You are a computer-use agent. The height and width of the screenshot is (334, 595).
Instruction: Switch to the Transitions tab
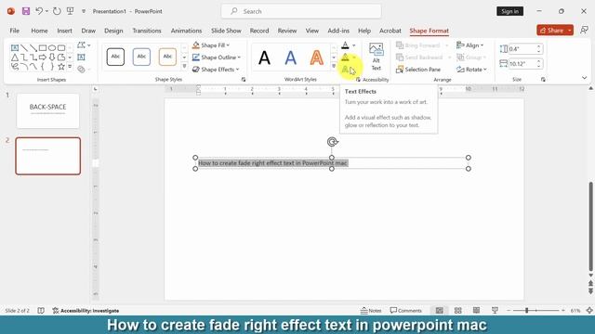147,31
